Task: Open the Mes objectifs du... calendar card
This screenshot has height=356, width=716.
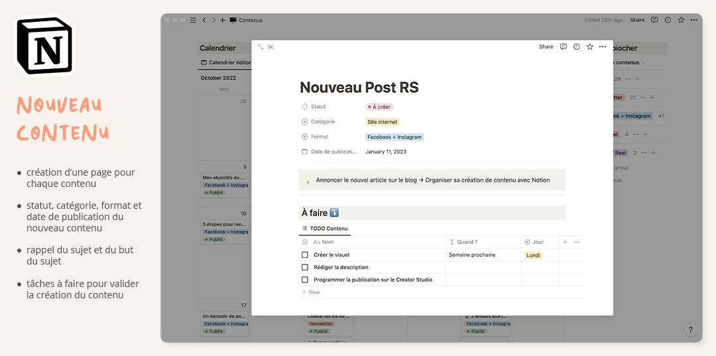Action: 224,185
